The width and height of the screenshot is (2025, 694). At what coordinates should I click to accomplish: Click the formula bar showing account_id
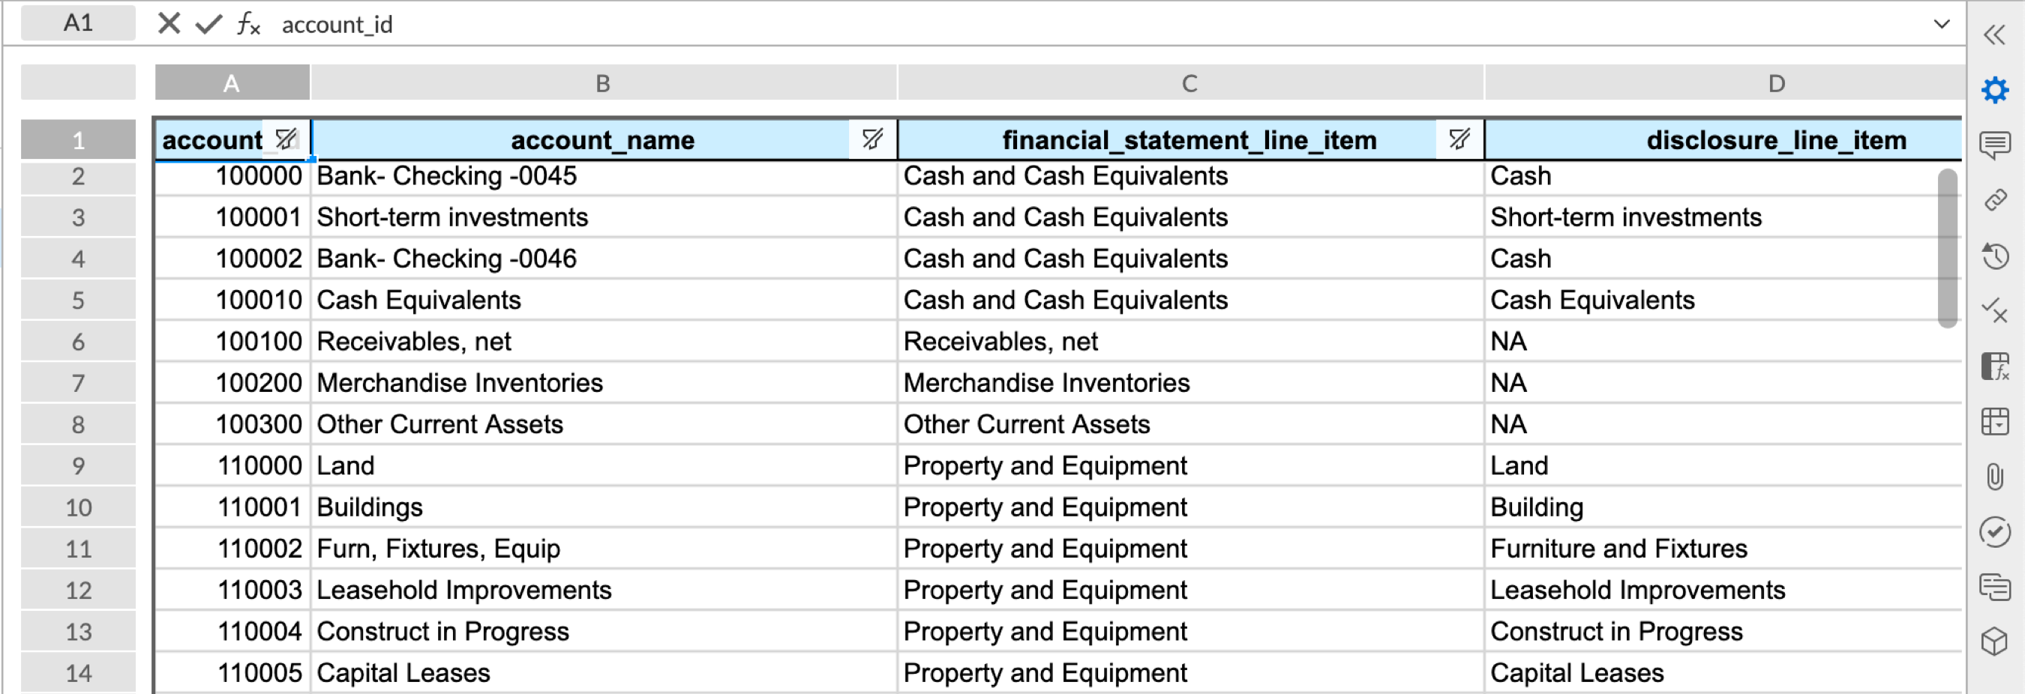coord(1100,25)
